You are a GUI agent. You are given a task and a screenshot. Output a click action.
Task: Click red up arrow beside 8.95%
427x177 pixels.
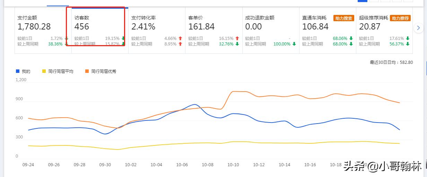[x=180, y=44]
